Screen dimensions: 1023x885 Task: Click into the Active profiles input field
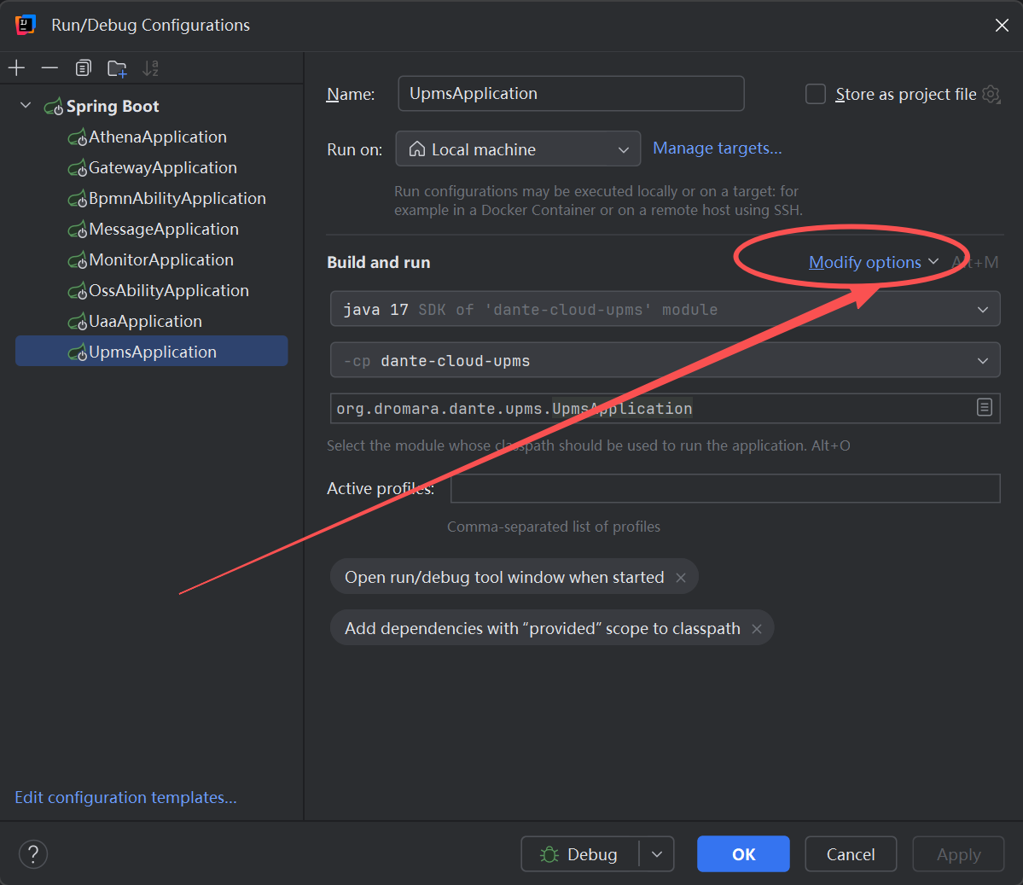[x=724, y=489]
